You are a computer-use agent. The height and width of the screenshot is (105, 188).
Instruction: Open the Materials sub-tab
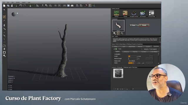[135, 52]
